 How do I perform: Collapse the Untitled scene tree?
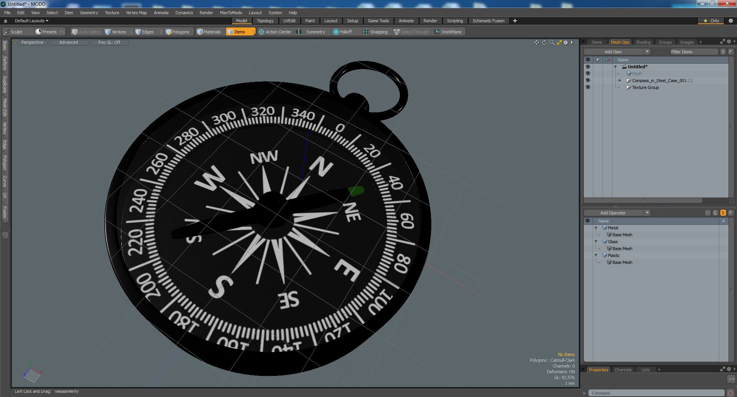pyautogui.click(x=616, y=67)
